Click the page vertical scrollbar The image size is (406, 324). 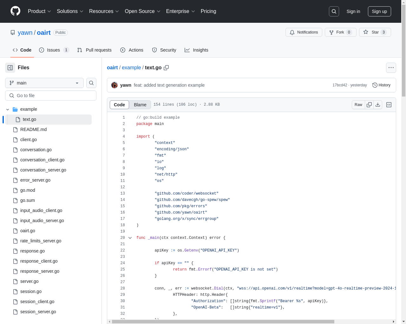(403, 51)
